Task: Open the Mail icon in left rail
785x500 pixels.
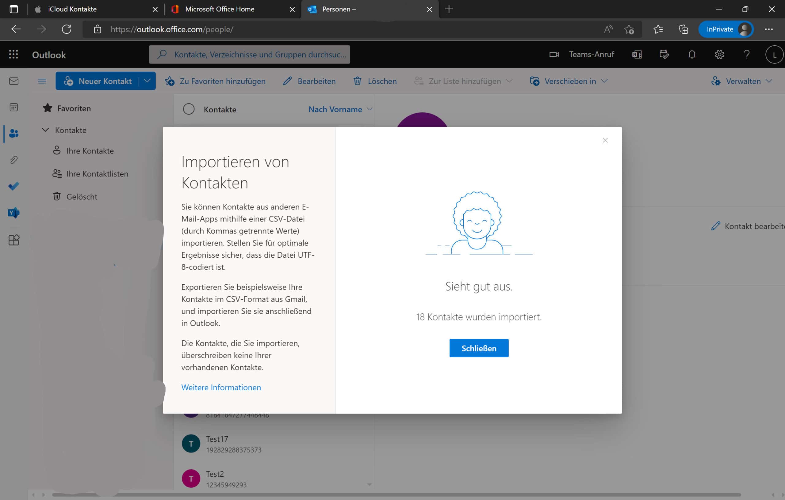Action: pos(14,81)
